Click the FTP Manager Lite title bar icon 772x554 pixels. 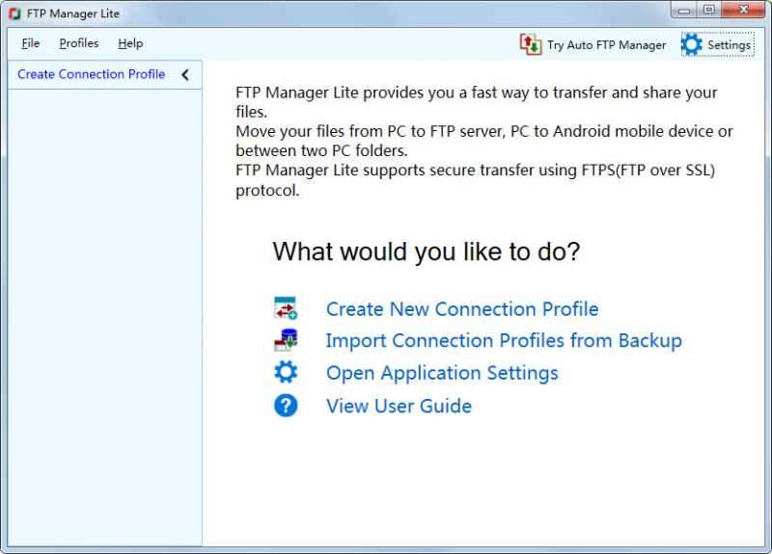[x=14, y=13]
